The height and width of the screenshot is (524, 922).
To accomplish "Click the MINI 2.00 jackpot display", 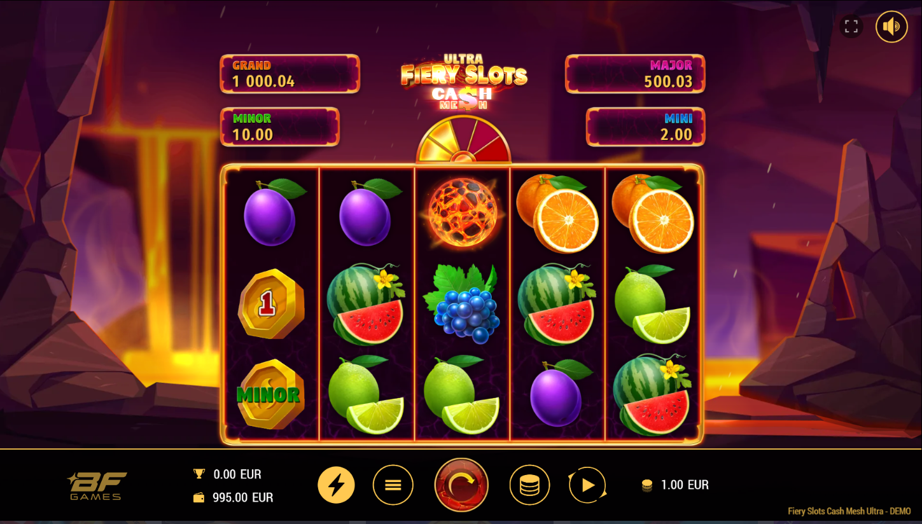I will (x=645, y=127).
